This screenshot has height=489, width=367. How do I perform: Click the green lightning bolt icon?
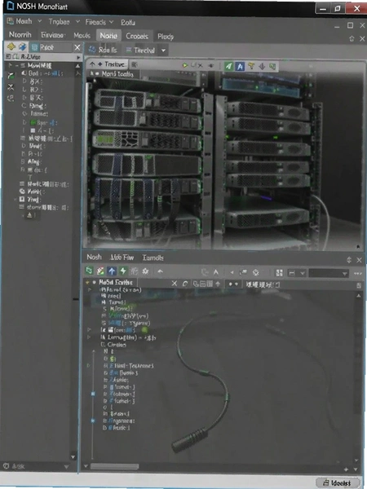[x=123, y=271]
